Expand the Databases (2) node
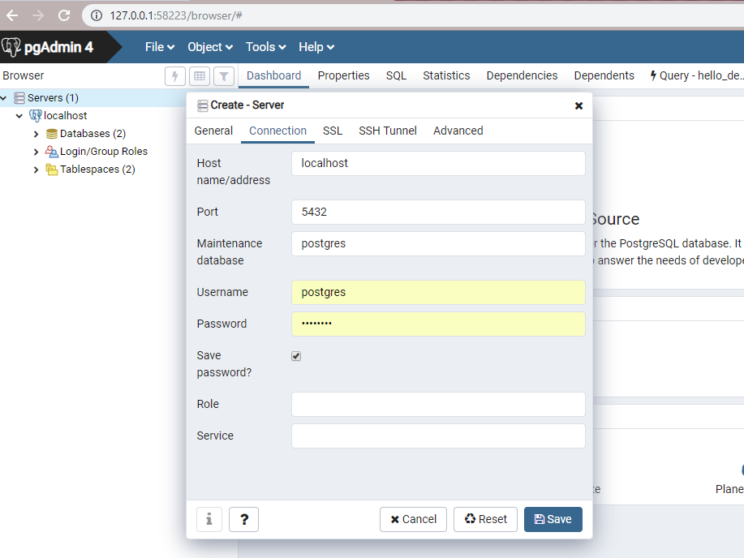Screen dimensions: 744x558 [36, 134]
